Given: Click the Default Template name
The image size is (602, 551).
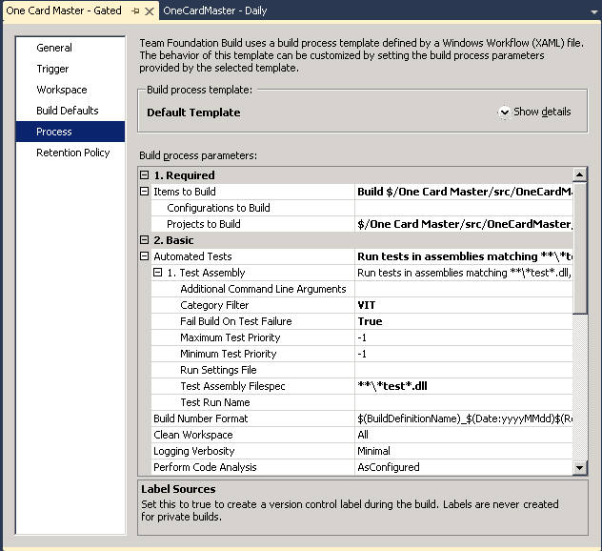Looking at the screenshot, I should coord(193,112).
